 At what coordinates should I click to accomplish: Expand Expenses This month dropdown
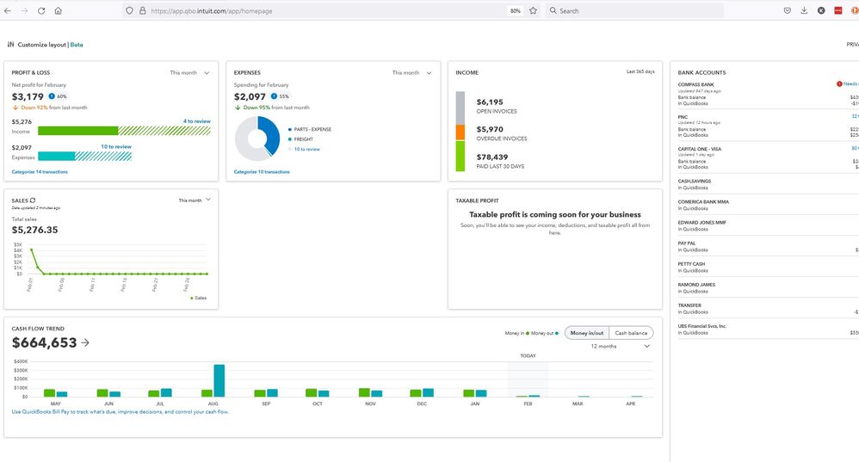coord(411,73)
